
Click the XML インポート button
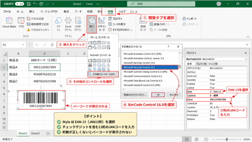coord(190,19)
